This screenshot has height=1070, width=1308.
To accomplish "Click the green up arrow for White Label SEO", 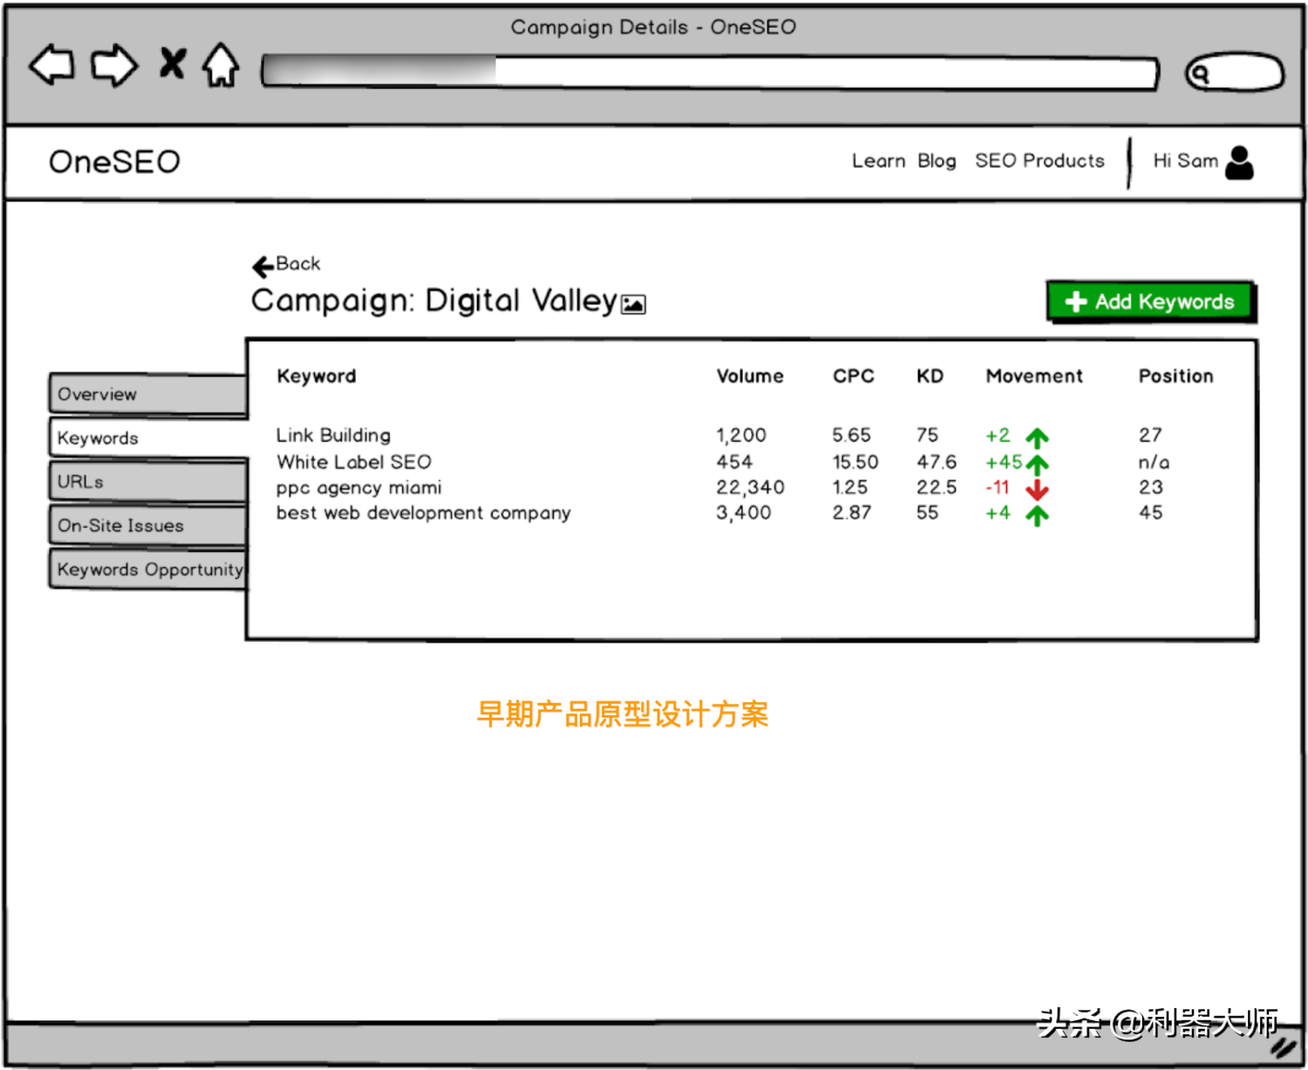I will coord(1037,464).
